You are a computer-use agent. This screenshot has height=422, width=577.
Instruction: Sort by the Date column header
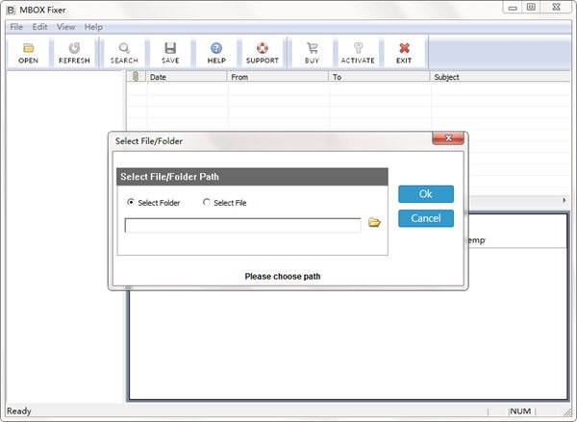coord(187,77)
